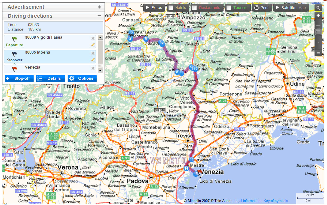Remove the 38039 Vigo di Fassa waypoint
This screenshot has height=205, width=327.
93,38
